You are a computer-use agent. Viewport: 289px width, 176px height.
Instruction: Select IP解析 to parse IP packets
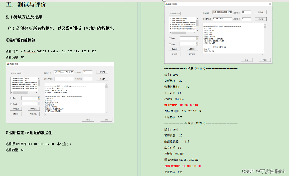tap(175, 54)
